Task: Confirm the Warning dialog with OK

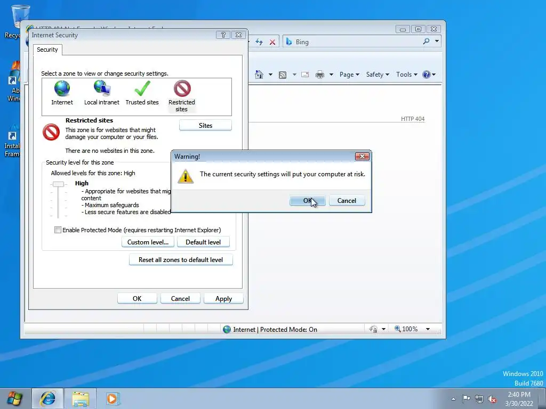Action: coord(307,201)
